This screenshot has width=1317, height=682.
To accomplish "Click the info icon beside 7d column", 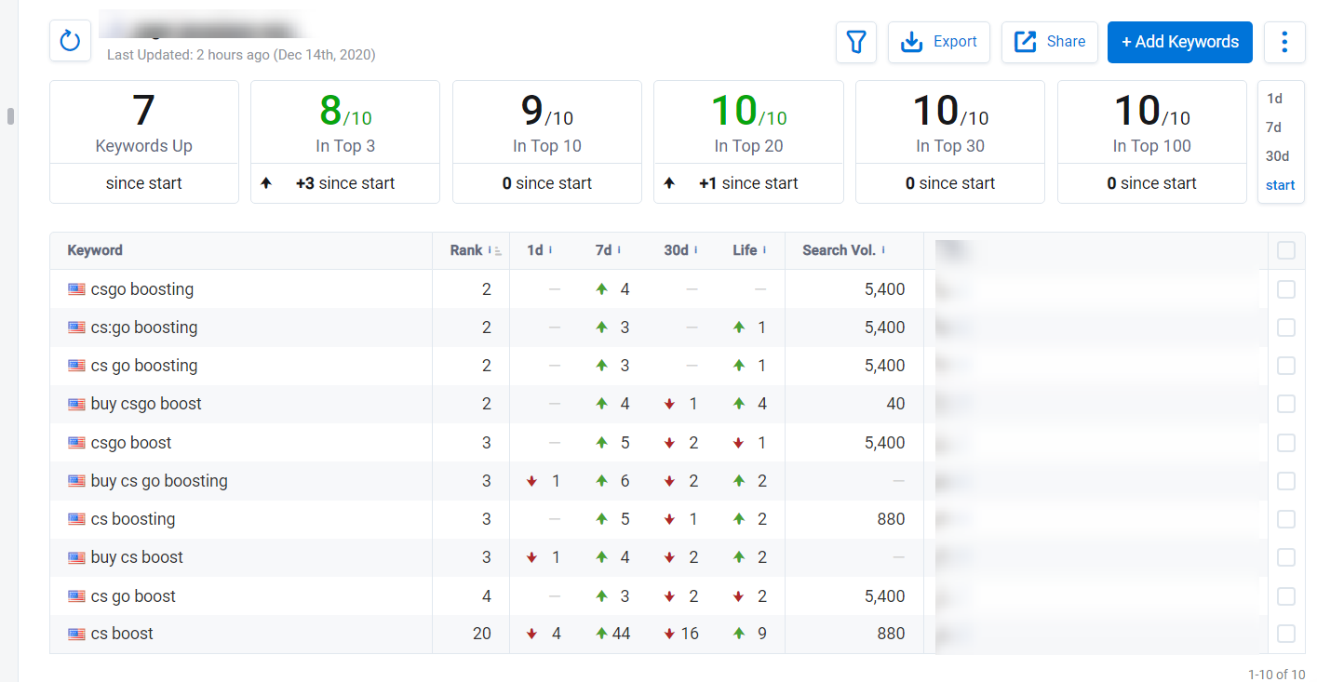I will [619, 250].
